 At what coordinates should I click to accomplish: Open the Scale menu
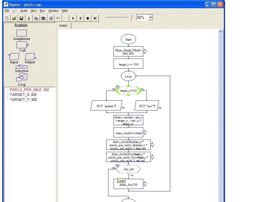[24, 11]
